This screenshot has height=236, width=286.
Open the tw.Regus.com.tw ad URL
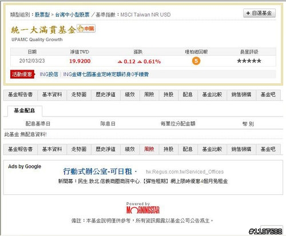(x=185, y=172)
